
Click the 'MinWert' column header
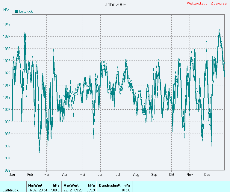point(35,185)
